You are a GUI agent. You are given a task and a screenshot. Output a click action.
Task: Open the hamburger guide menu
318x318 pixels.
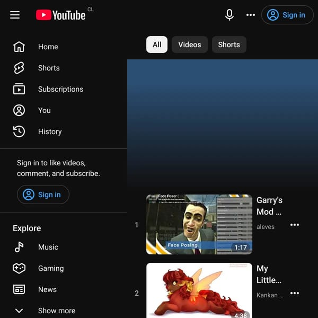(15, 15)
